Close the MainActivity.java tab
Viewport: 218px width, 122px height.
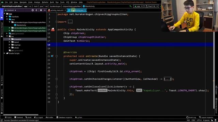85,10
